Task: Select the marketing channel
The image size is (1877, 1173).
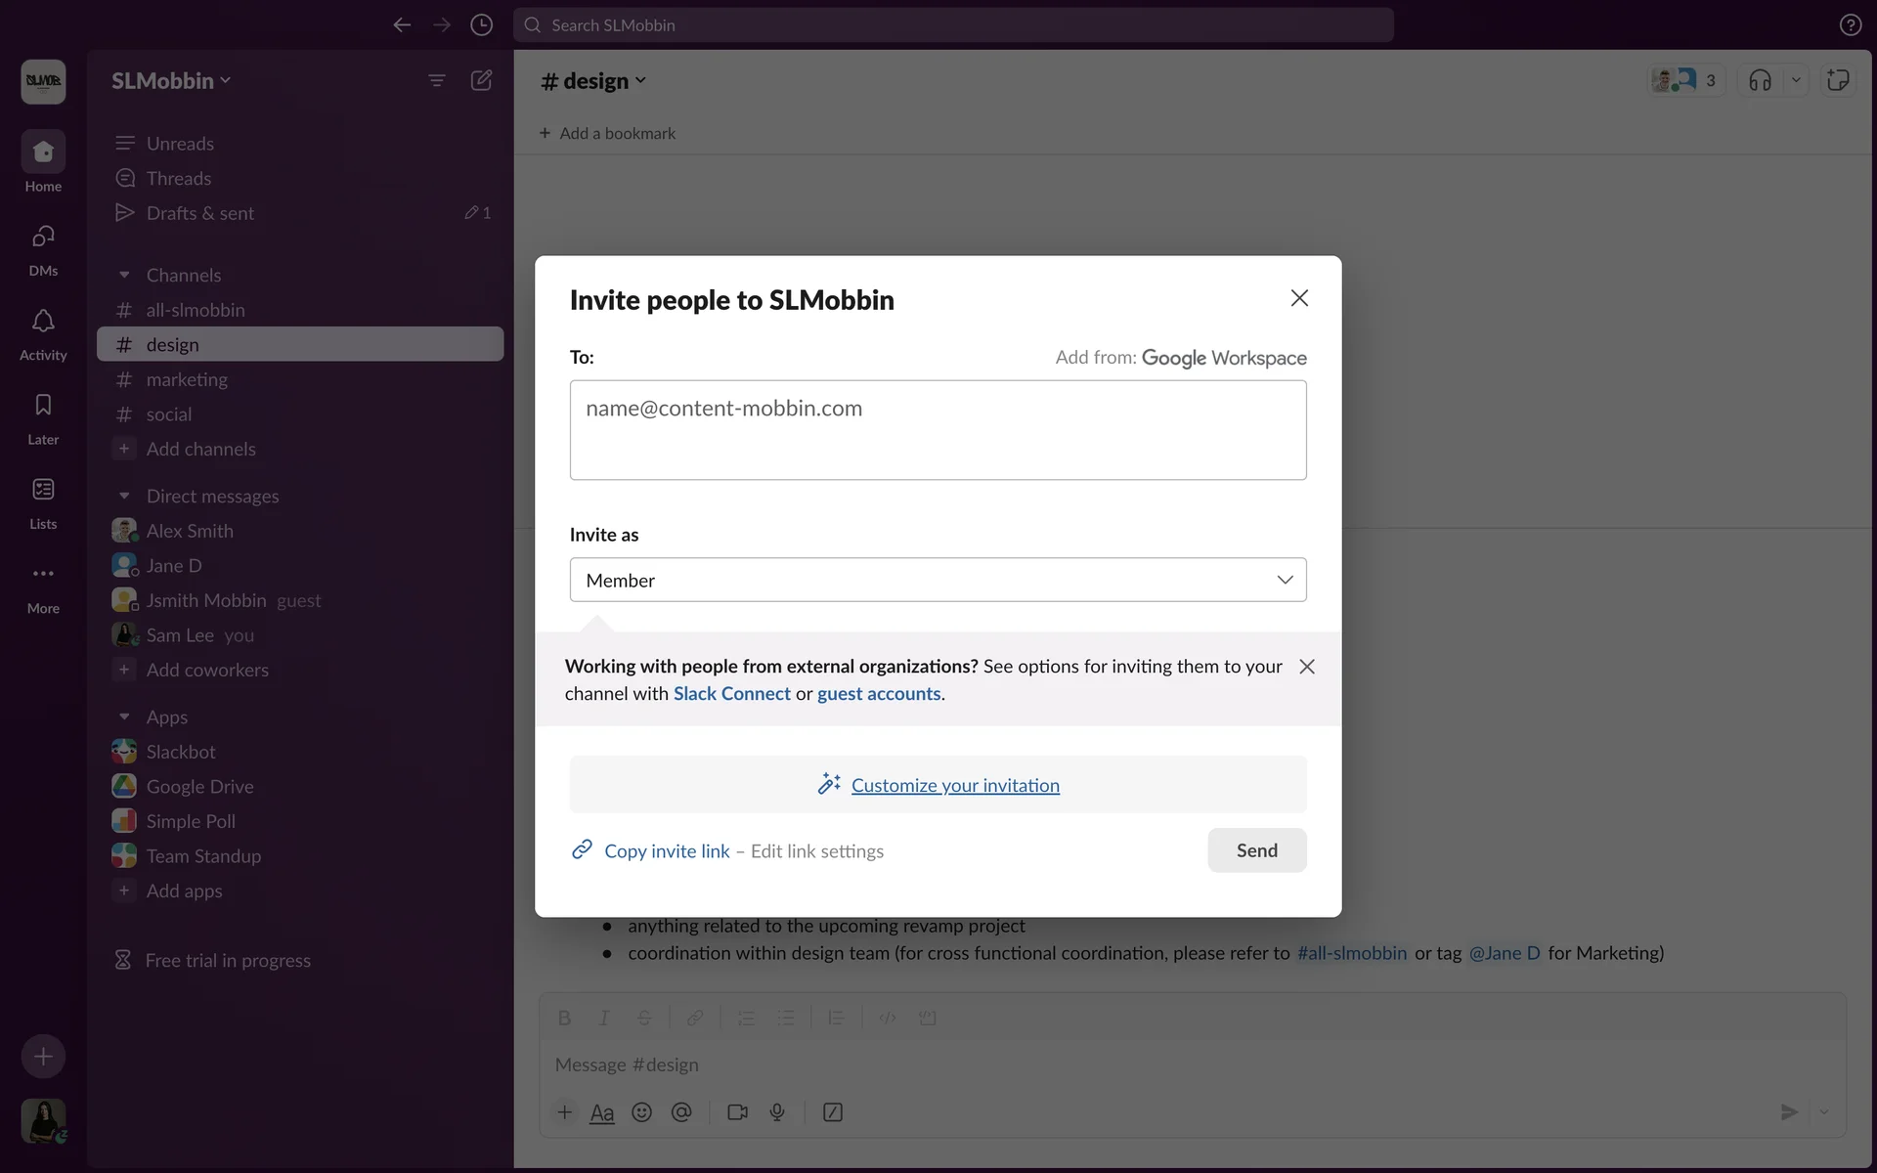Action: 187,379
